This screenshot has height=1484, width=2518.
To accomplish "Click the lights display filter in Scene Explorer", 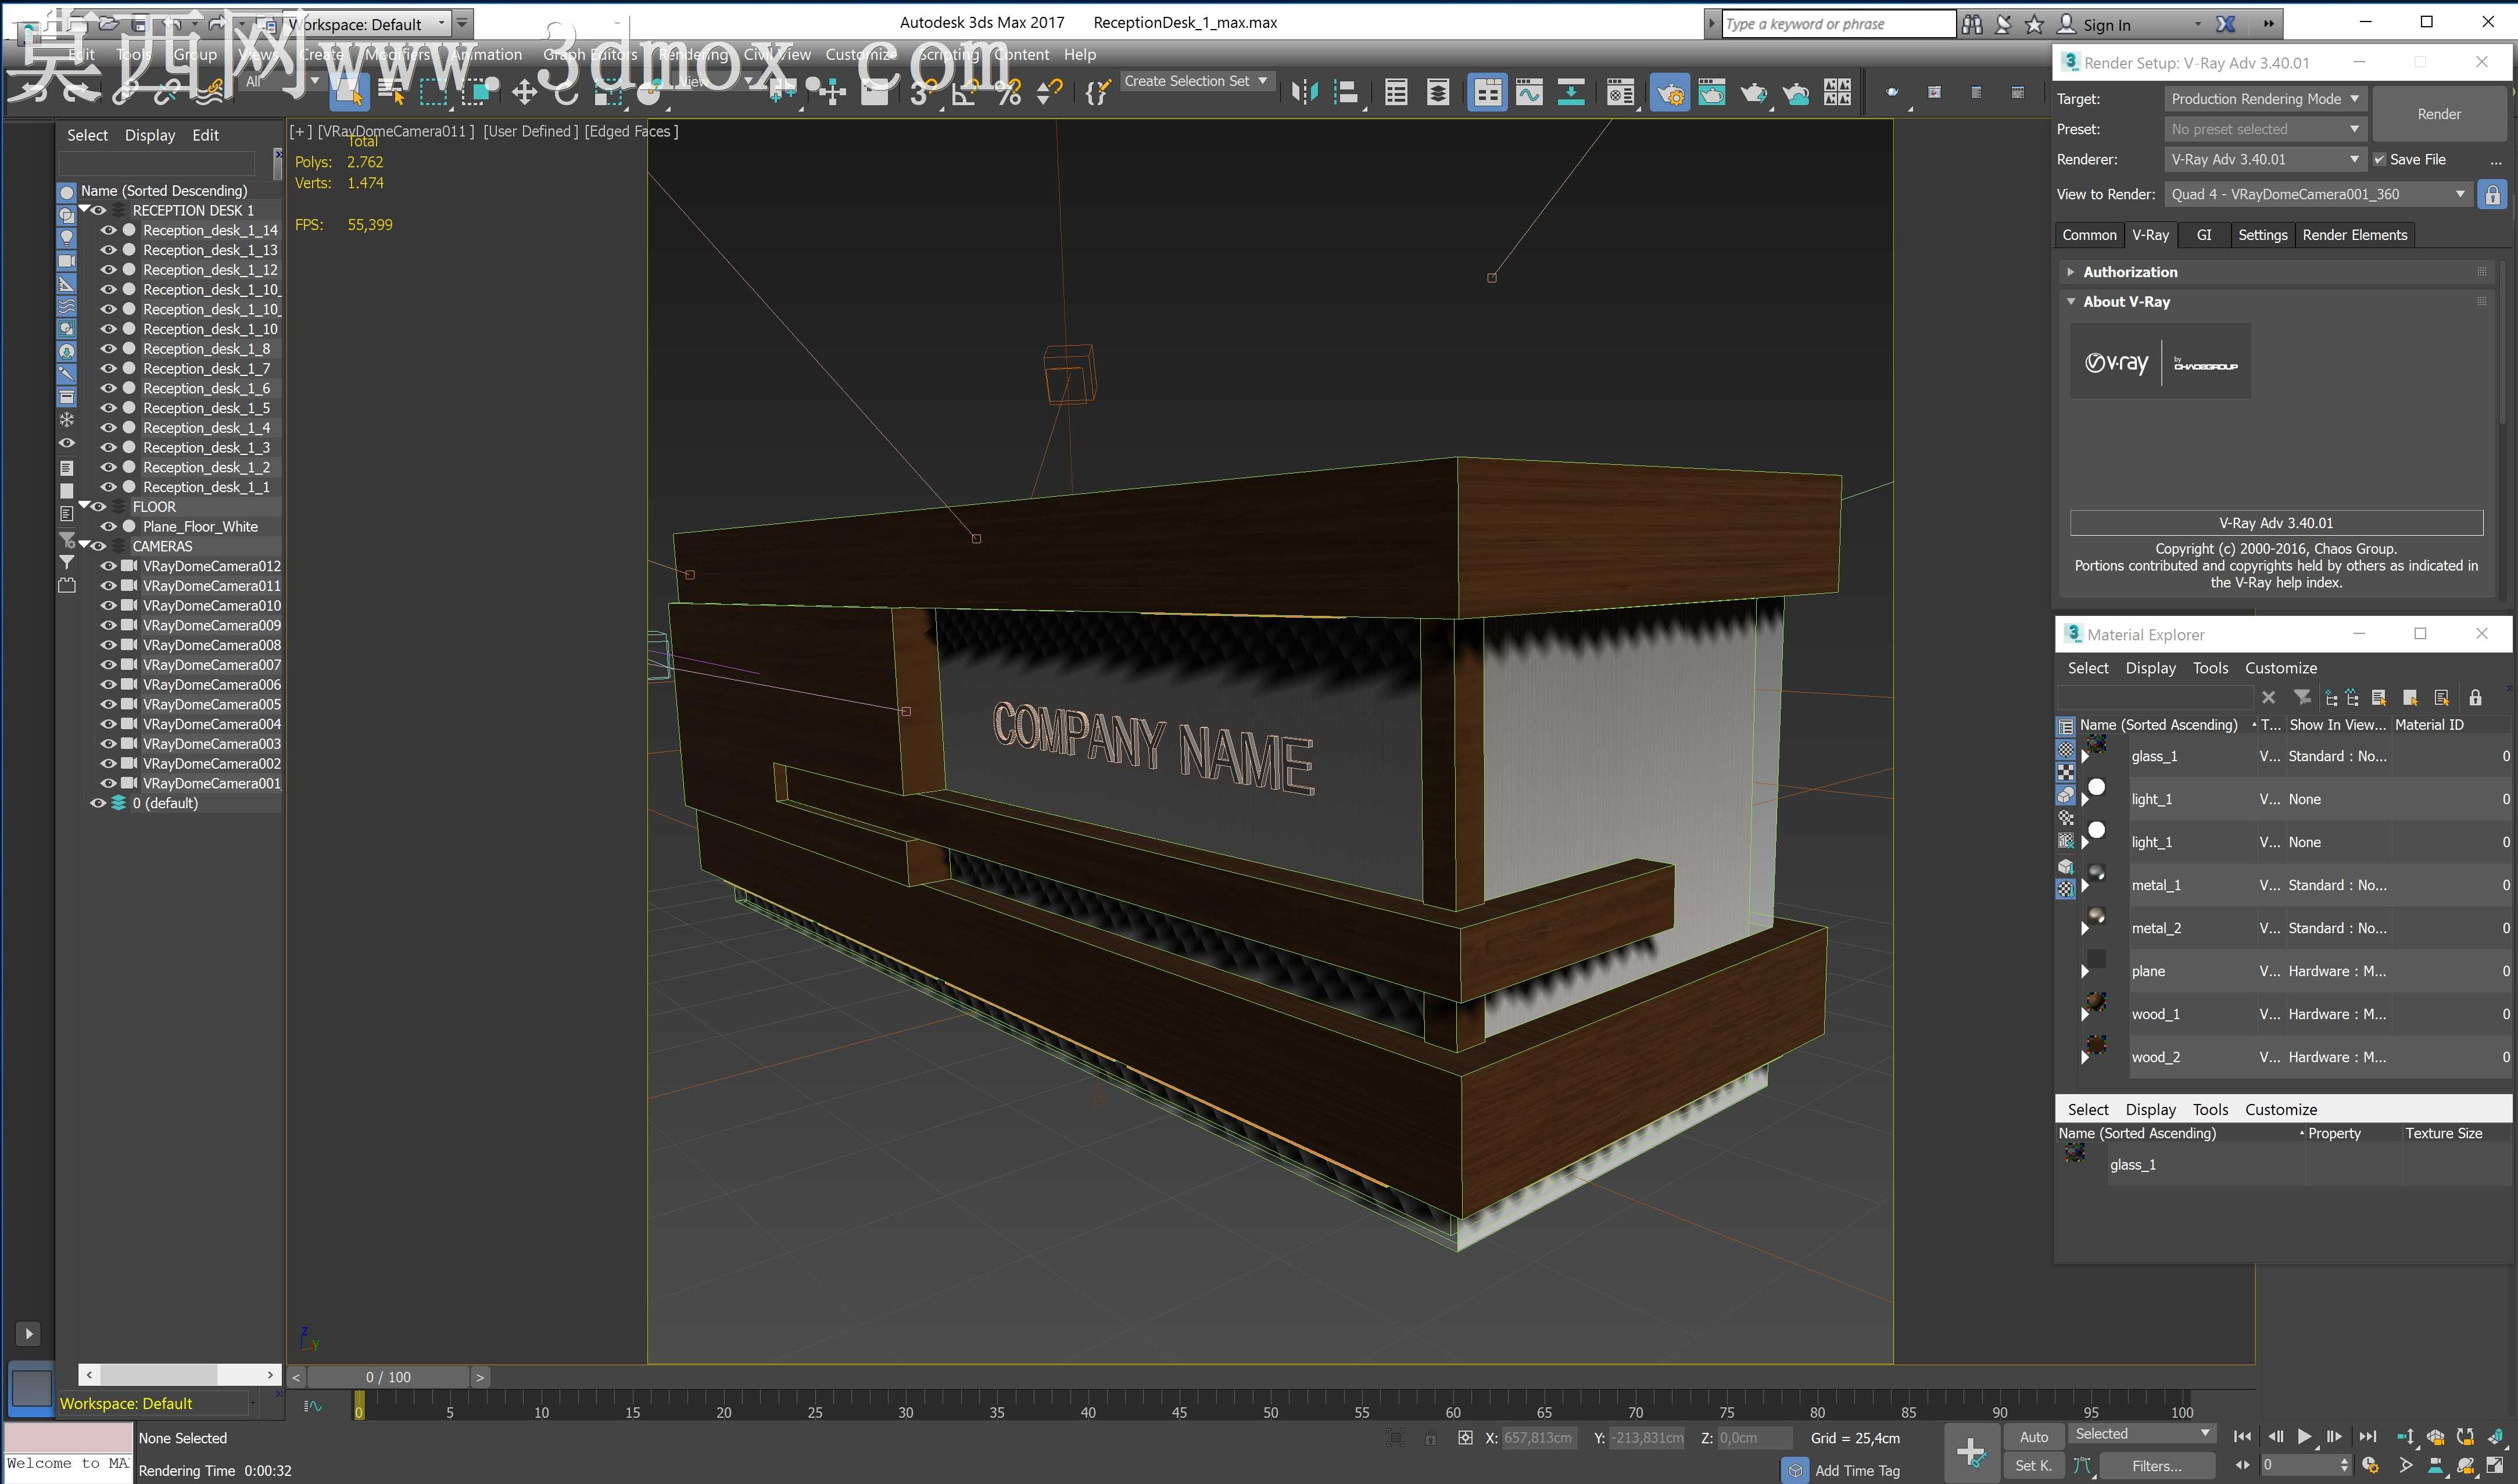I will point(67,237).
